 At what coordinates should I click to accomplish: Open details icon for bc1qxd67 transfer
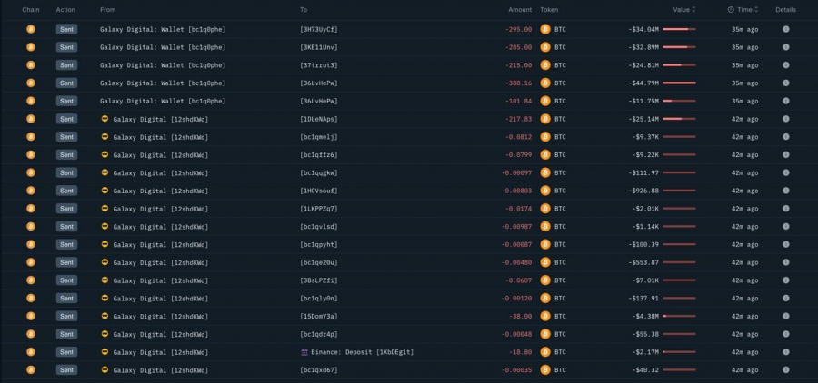785,369
